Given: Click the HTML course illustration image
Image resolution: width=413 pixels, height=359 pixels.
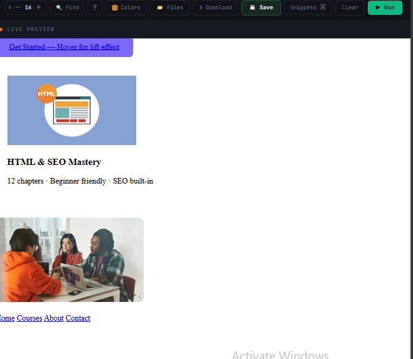Looking at the screenshot, I should coord(72,110).
